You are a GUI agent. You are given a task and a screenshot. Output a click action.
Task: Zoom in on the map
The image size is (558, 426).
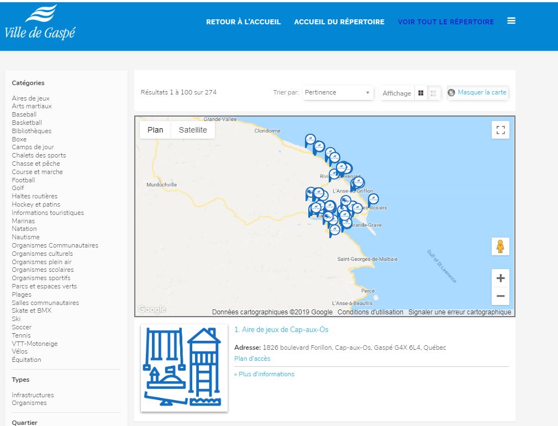(501, 278)
